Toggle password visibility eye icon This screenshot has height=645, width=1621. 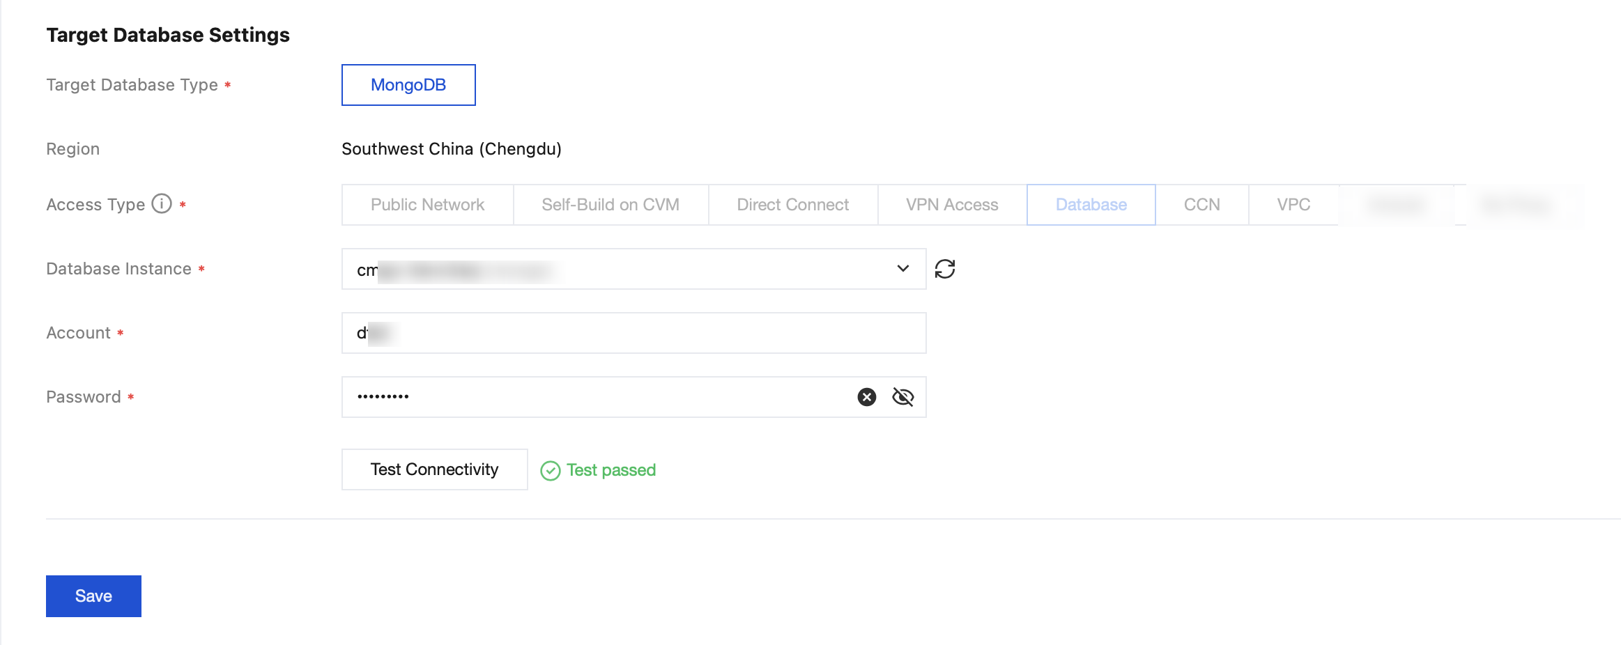[x=903, y=397]
